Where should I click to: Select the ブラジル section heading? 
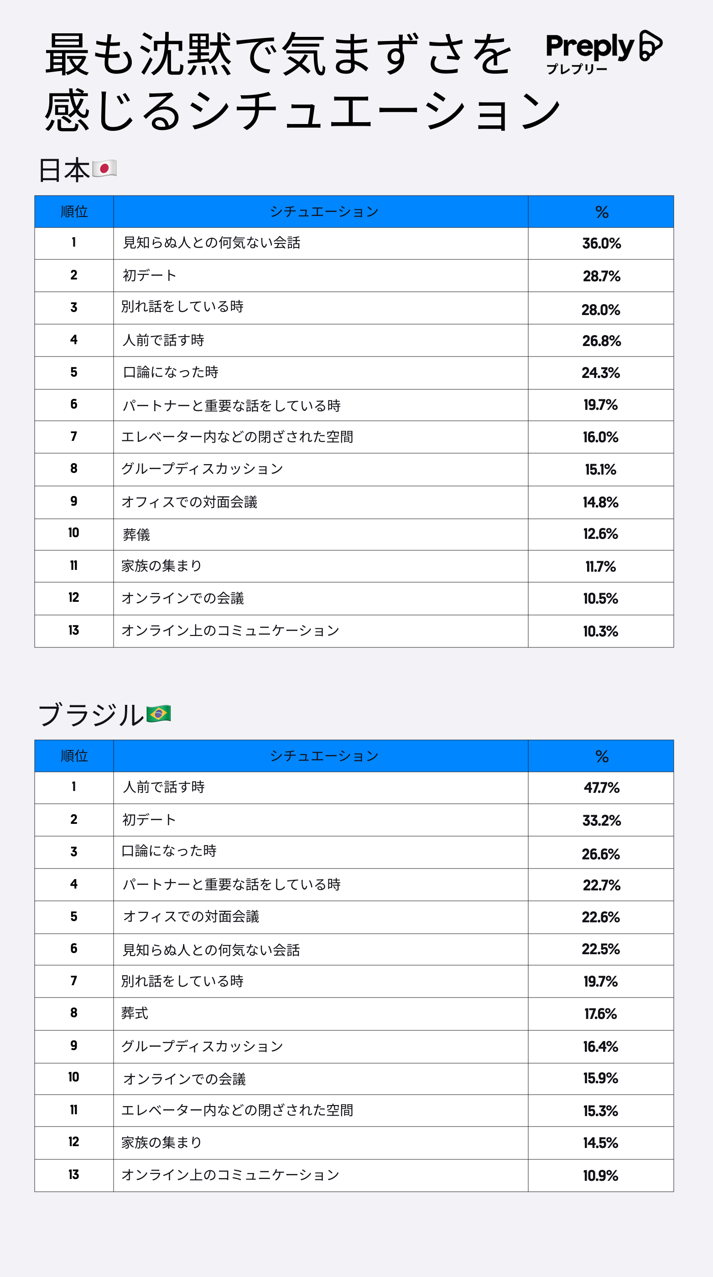(91, 715)
